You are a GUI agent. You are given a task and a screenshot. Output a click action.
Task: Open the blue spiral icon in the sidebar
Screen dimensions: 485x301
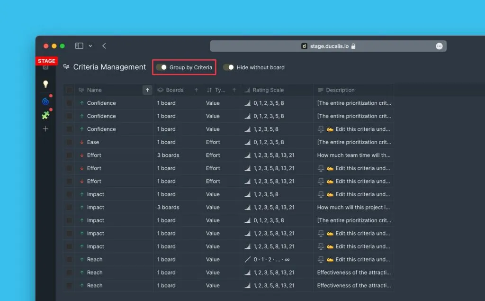click(x=45, y=101)
